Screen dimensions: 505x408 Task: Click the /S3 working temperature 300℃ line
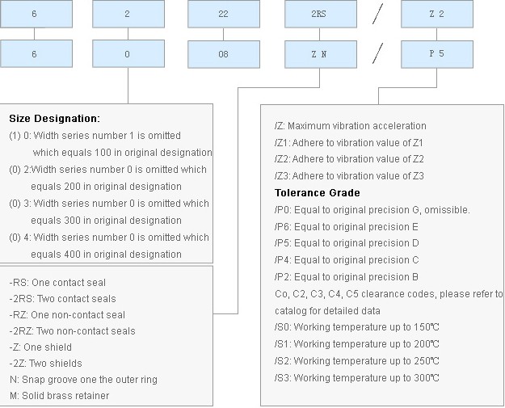(357, 377)
